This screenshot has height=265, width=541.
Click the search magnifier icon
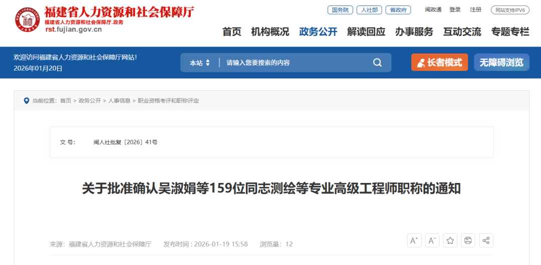[377, 62]
